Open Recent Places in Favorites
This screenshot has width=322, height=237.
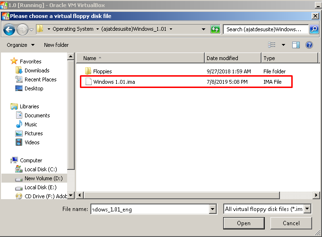tap(41, 79)
